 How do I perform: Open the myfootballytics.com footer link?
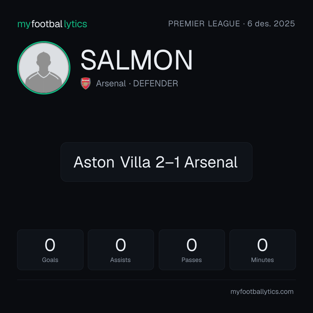pos(262,292)
